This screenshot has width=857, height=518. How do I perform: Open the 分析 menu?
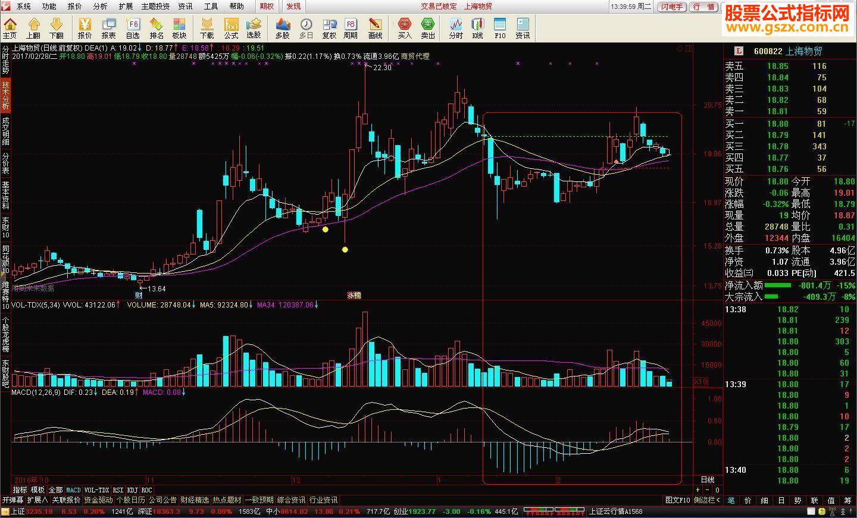click(x=100, y=7)
